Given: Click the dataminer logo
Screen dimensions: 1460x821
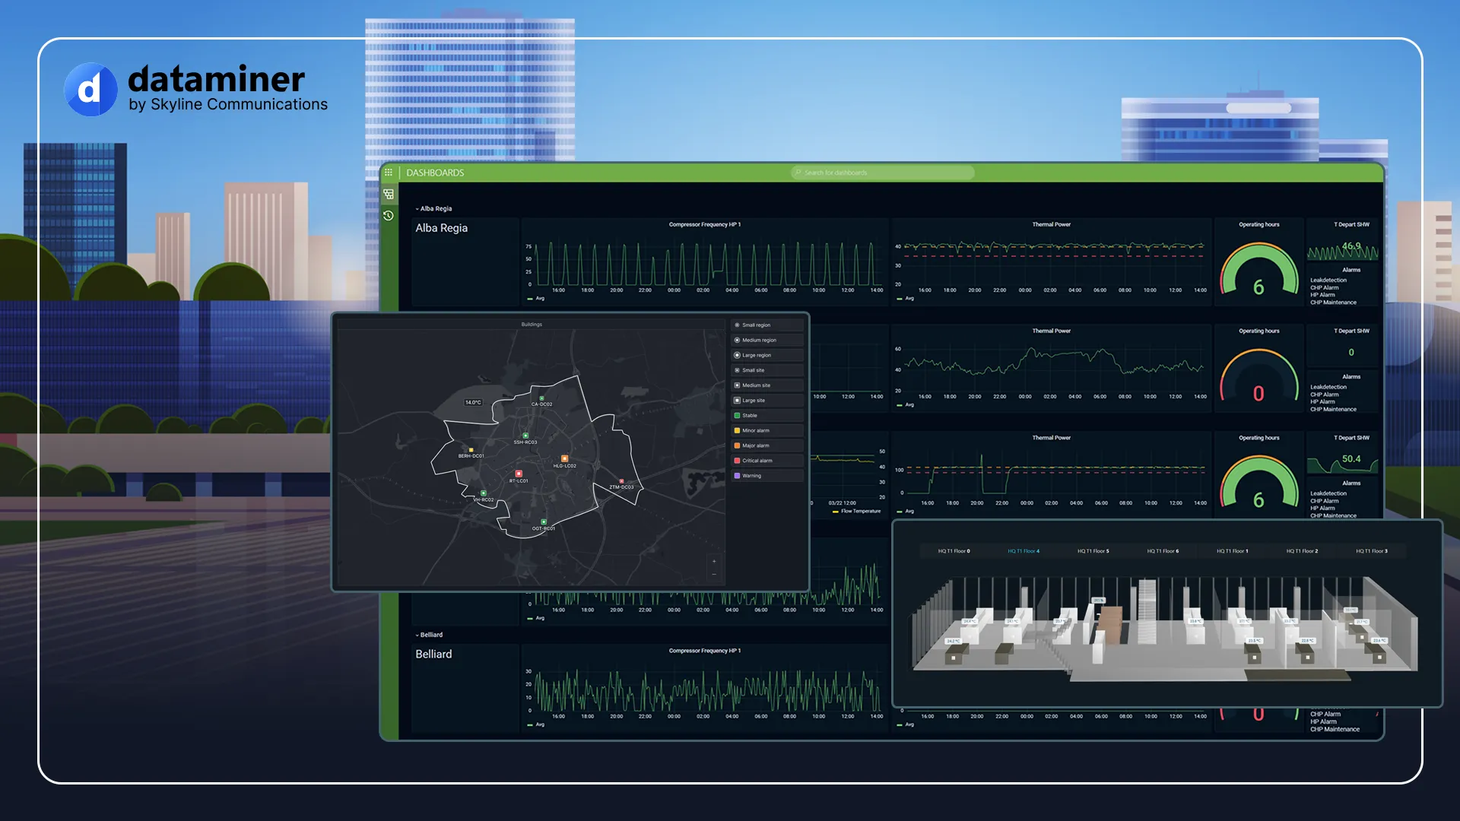Looking at the screenshot, I should pyautogui.click(x=196, y=89).
